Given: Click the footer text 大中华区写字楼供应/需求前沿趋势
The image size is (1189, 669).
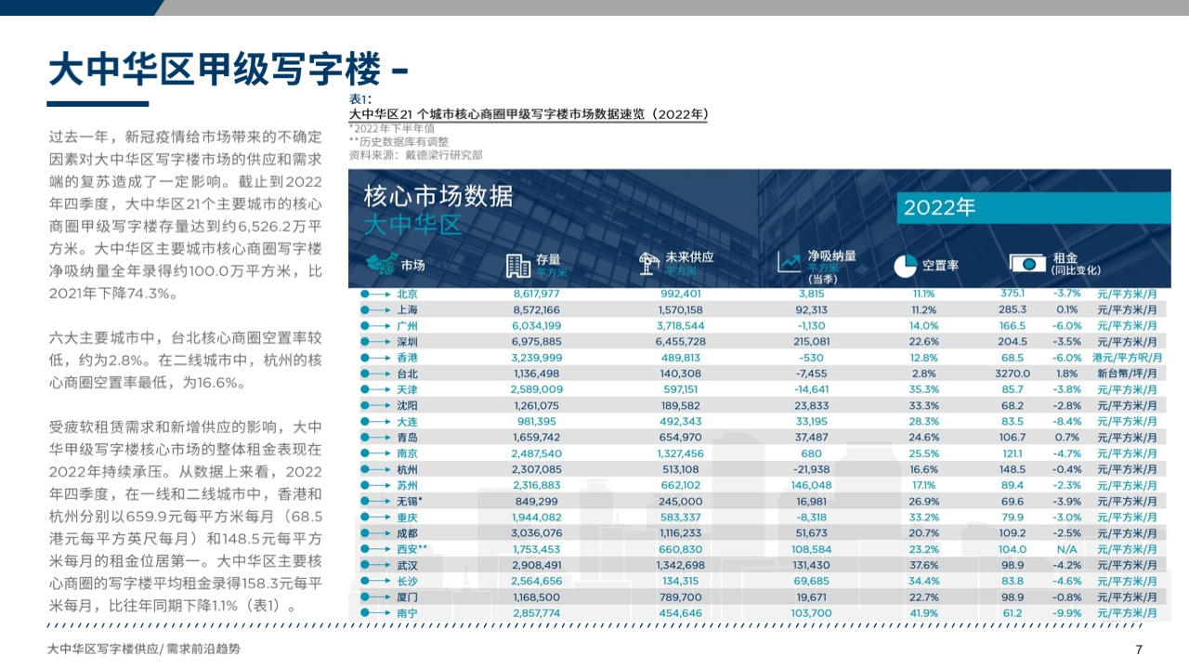Looking at the screenshot, I should pos(144,649).
